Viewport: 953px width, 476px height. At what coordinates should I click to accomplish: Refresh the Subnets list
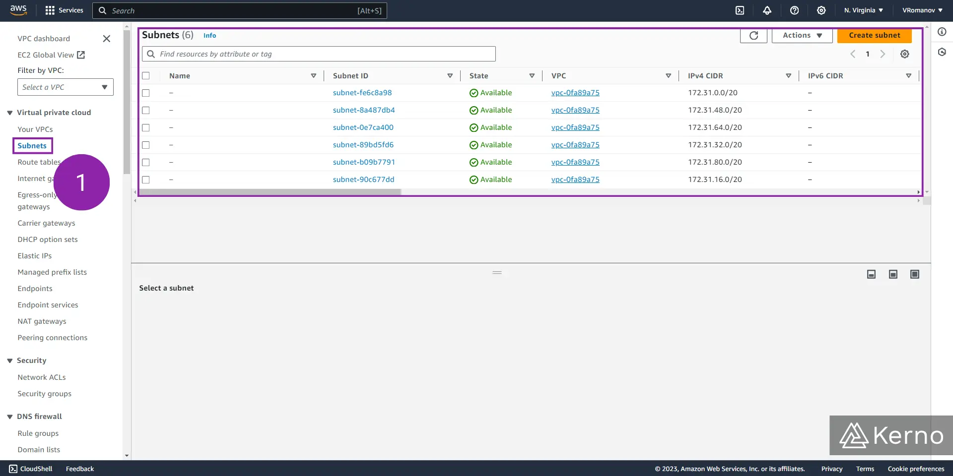pos(753,35)
